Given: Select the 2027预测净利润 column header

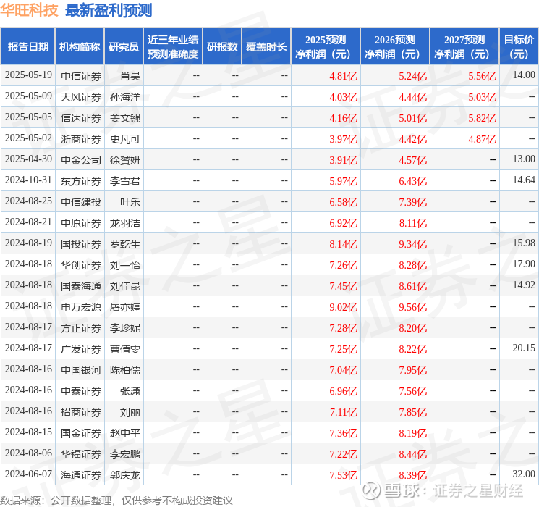Looking at the screenshot, I should (x=464, y=47).
